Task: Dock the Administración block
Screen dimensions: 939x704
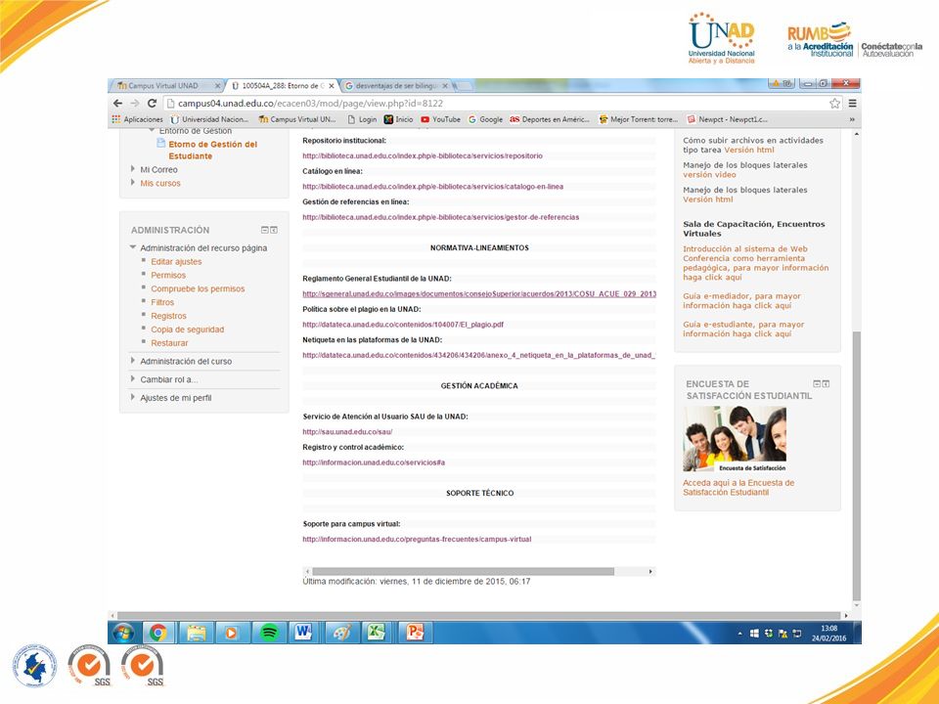Action: point(274,230)
